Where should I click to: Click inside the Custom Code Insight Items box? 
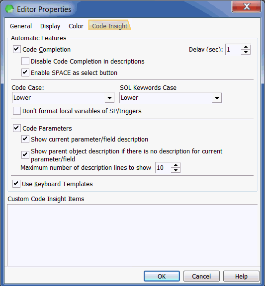pyautogui.click(x=132, y=235)
